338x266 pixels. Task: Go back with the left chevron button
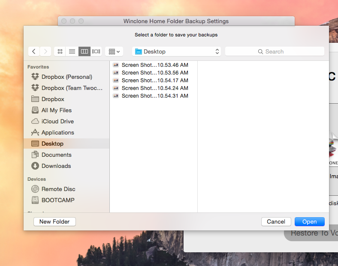(34, 51)
